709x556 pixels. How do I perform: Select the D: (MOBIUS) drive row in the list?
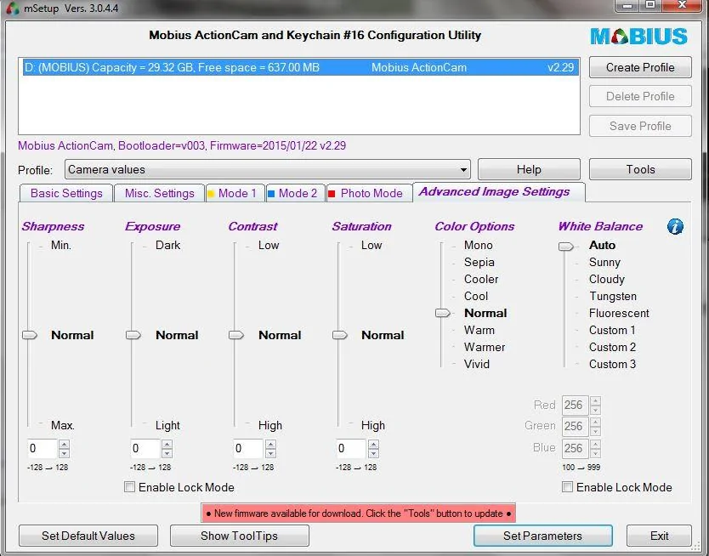[301, 67]
